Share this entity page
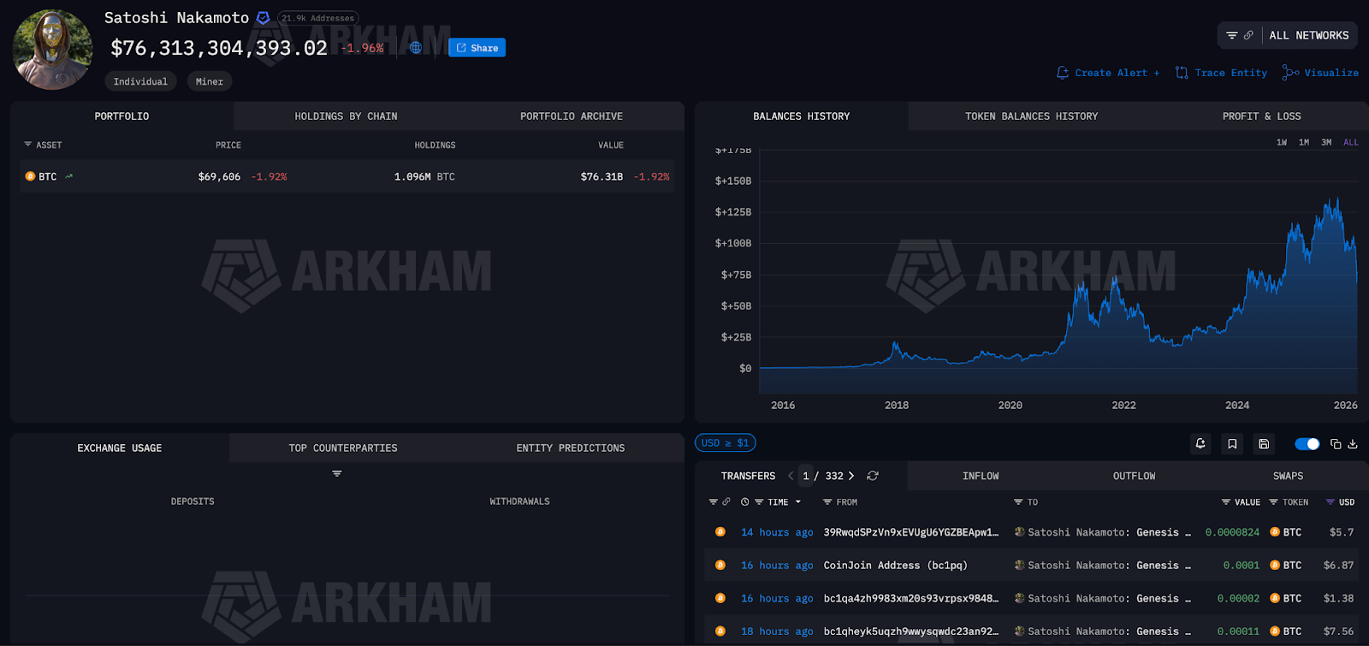 pos(477,48)
